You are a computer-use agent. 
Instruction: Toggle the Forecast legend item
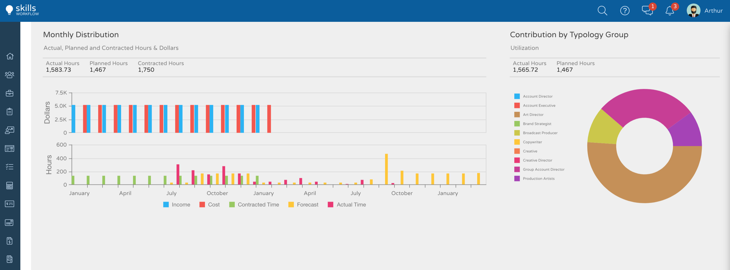[x=303, y=205]
